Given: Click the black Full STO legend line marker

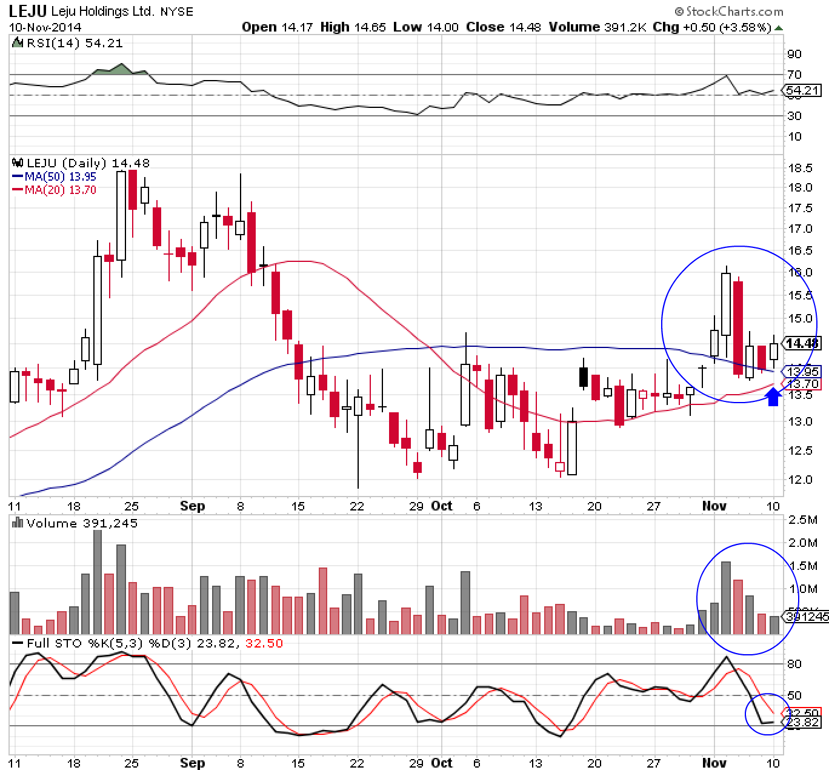Looking at the screenshot, I should (x=18, y=643).
